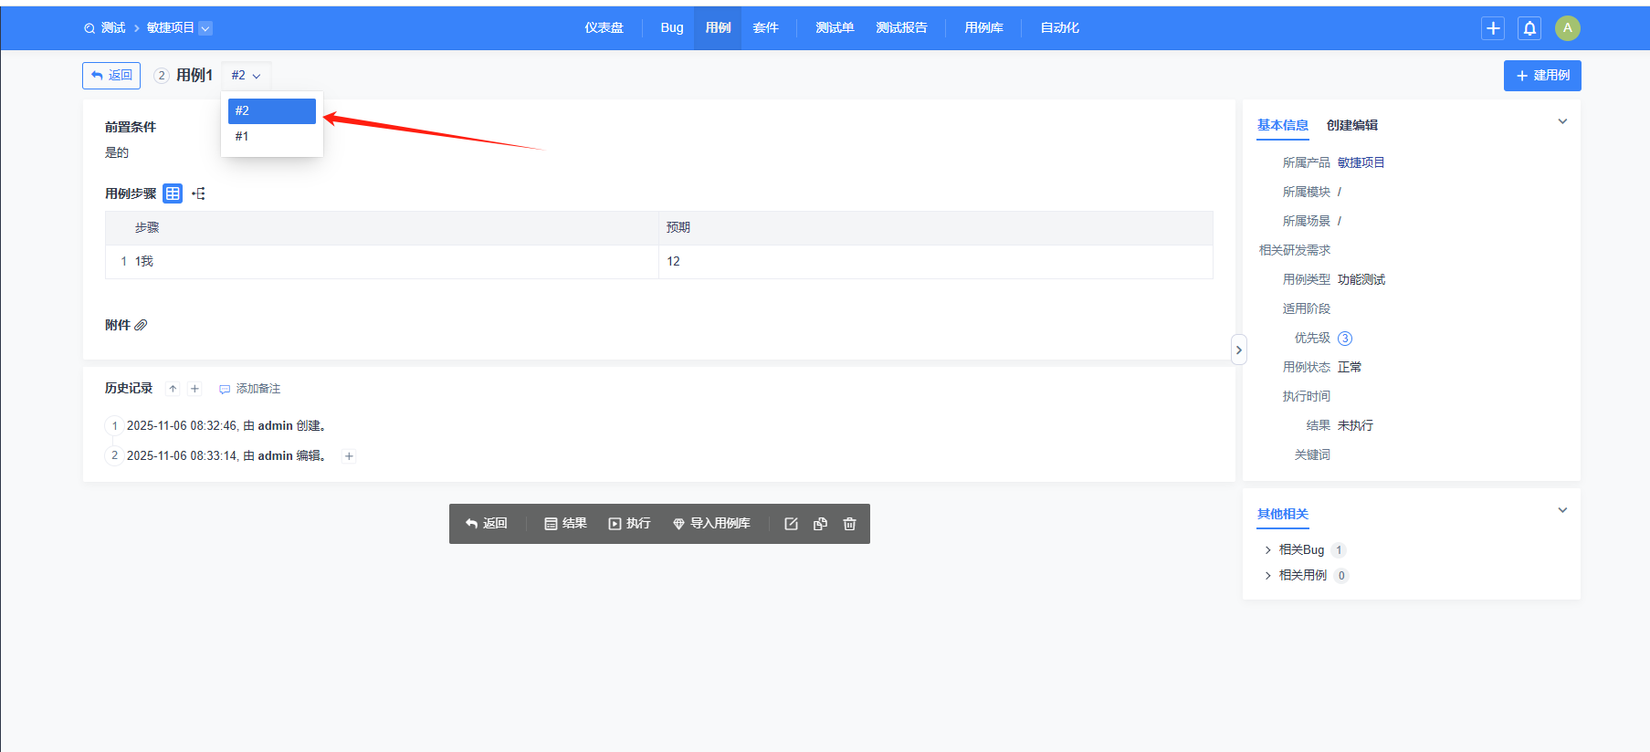Screen dimensions: 1650x752
Task: Collapse the 基本信息 panel with its chevron
Action: point(1562,121)
